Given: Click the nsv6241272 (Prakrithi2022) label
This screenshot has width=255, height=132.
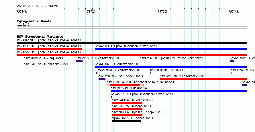Looking at the screenshot, I should 46,64.
